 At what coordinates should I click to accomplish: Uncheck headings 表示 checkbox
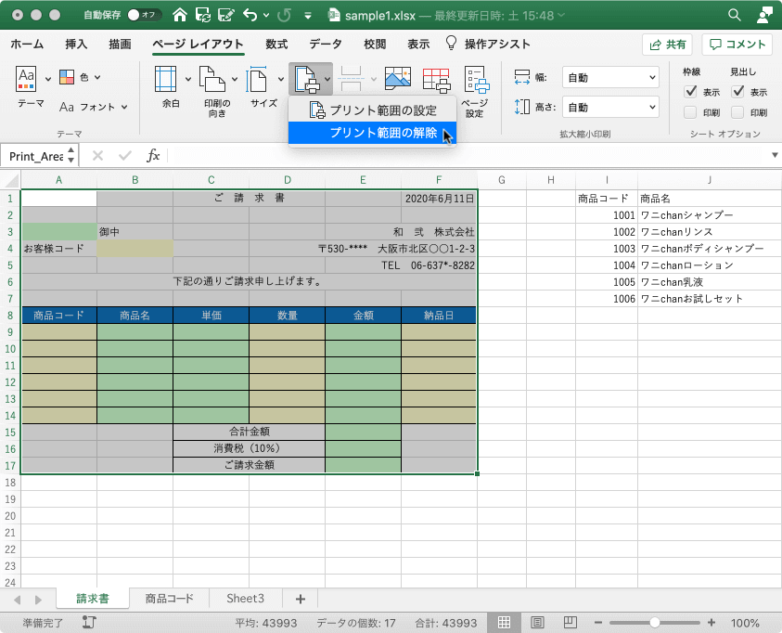click(737, 92)
